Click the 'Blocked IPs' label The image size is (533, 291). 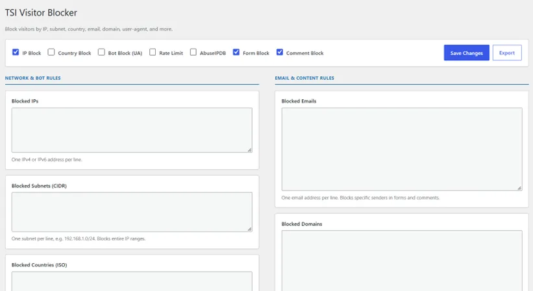coord(25,101)
